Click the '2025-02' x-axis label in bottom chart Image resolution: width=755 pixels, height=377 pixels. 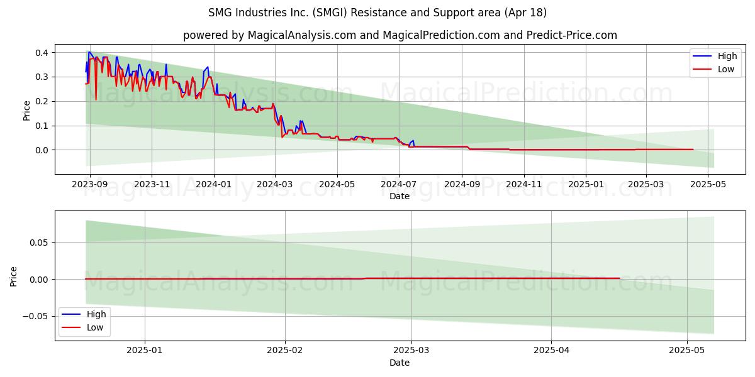285,351
